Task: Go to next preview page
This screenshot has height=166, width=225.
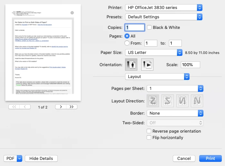Action: coord(61,107)
